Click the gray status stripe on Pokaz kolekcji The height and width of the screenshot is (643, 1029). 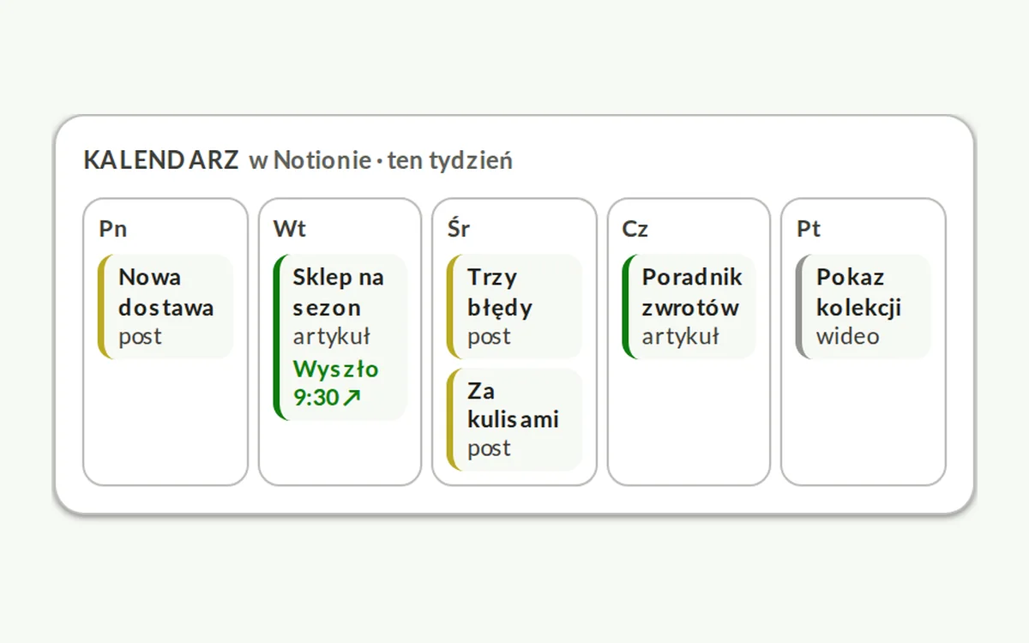[x=798, y=306]
